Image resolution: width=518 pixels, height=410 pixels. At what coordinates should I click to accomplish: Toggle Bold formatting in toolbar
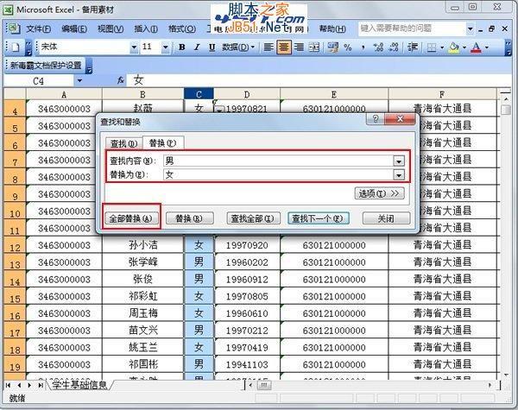183,47
